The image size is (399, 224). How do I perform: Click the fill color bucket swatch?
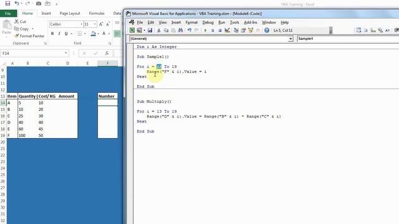(93, 33)
